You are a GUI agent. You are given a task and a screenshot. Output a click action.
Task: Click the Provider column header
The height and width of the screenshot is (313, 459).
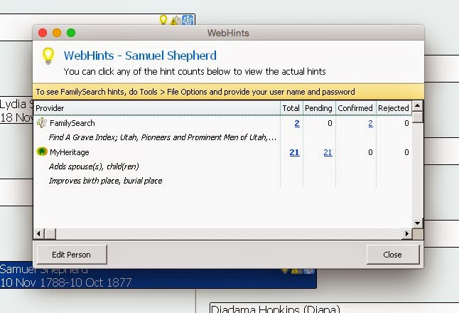point(157,108)
